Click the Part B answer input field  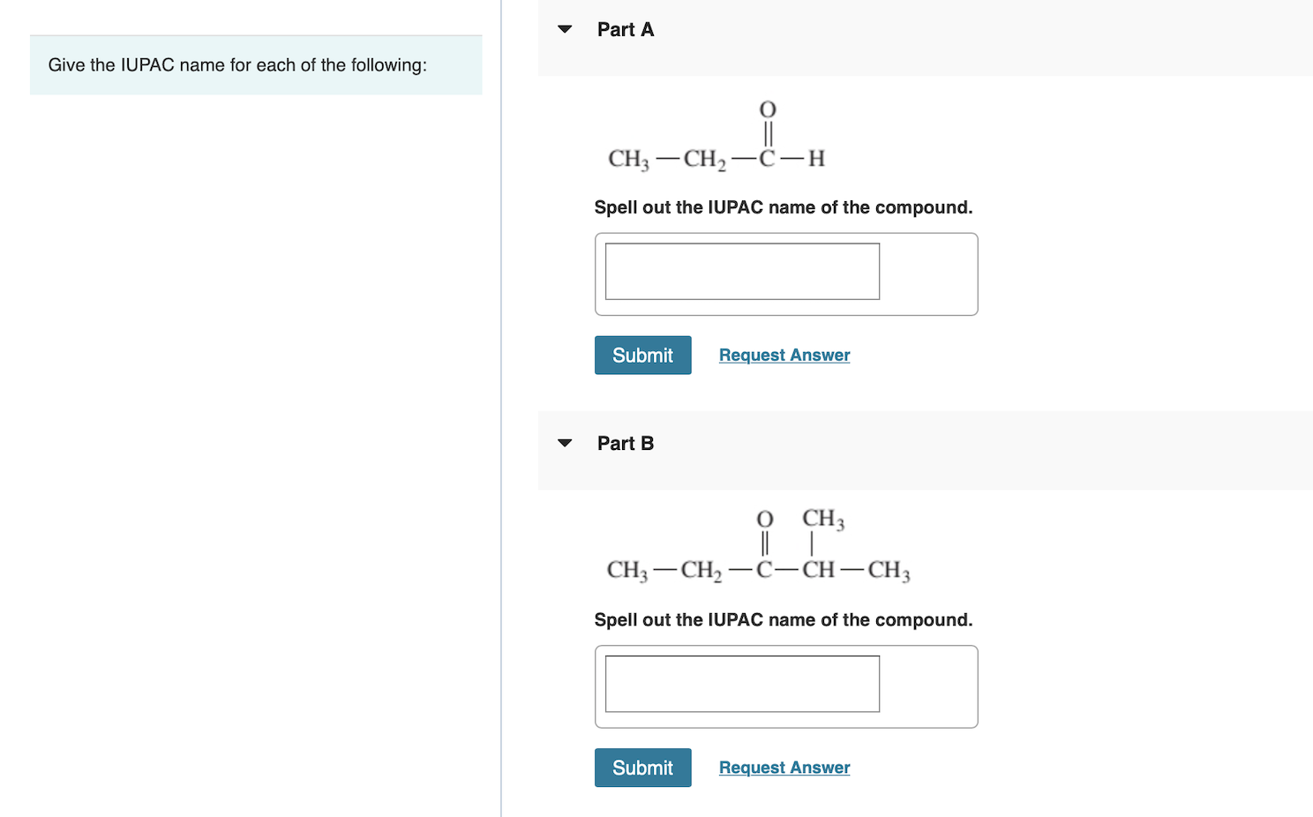pyautogui.click(x=742, y=684)
